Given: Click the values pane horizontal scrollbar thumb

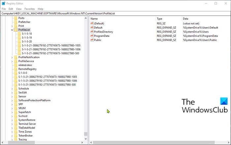Looking at the screenshot, I should click(154, 142).
